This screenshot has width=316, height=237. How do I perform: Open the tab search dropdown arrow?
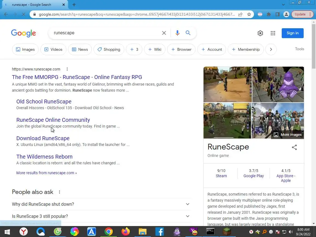[283, 5]
